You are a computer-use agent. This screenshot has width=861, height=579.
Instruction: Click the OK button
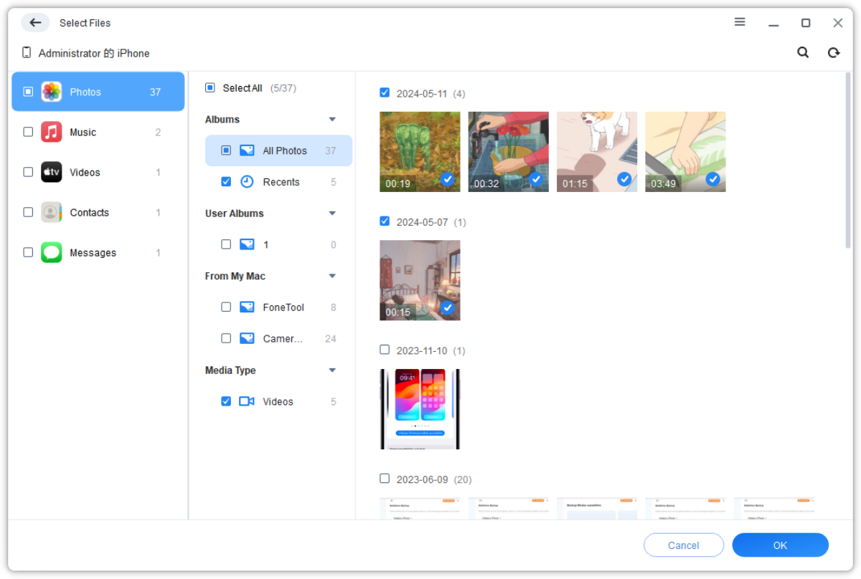pos(780,545)
